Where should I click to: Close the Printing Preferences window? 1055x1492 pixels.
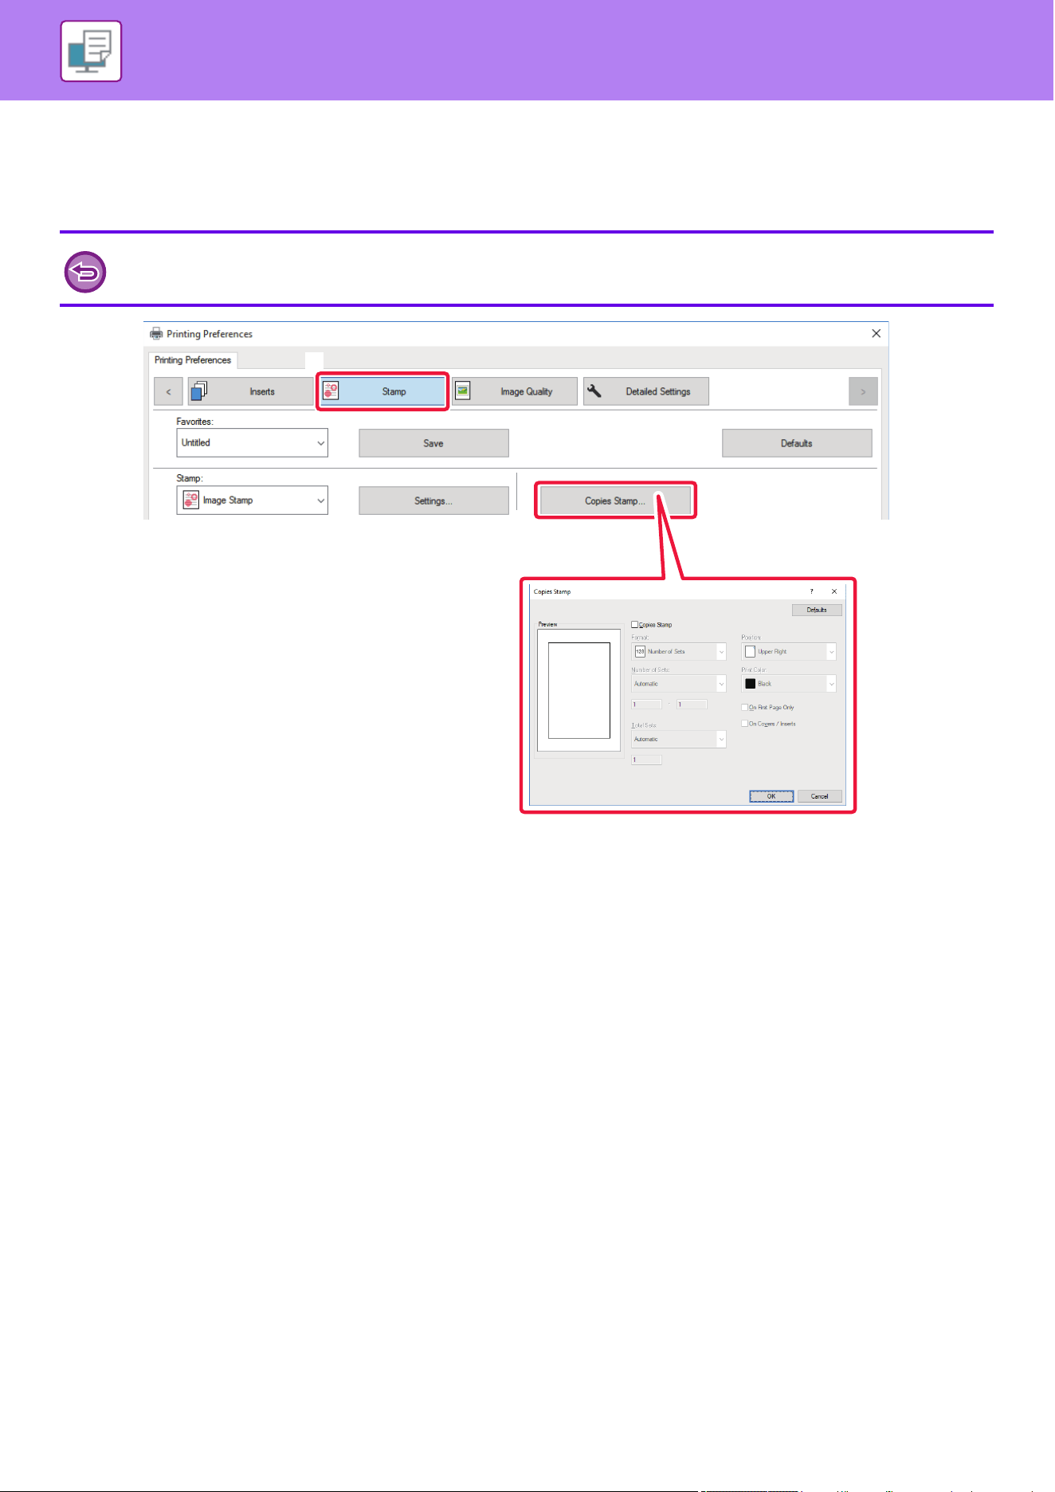(x=876, y=333)
